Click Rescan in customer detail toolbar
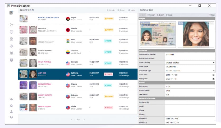Image resolution: width=221 pixels, height=128 pixels. click(151, 15)
